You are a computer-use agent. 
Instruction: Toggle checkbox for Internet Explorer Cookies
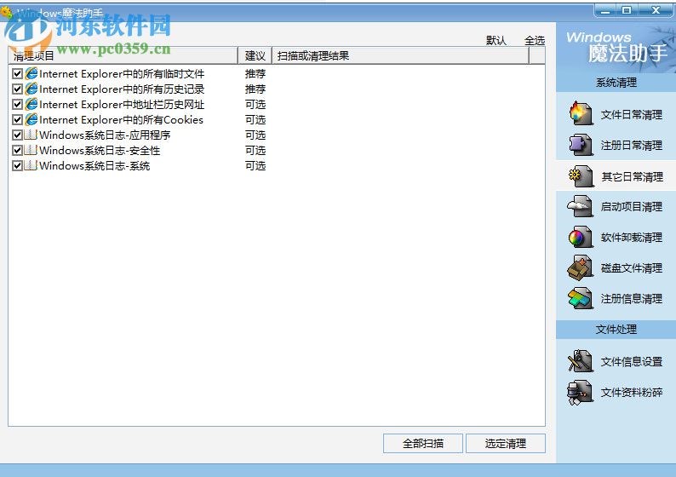(17, 120)
